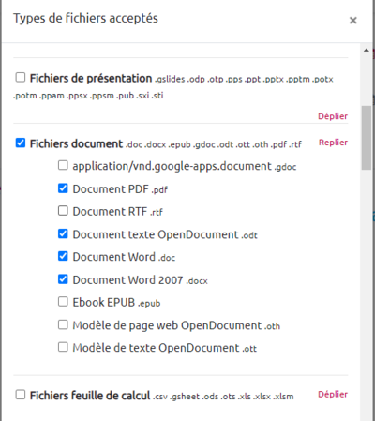The height and width of the screenshot is (421, 375).
Task: Untick Document texte OpenDocument .odt
Action: click(x=63, y=233)
